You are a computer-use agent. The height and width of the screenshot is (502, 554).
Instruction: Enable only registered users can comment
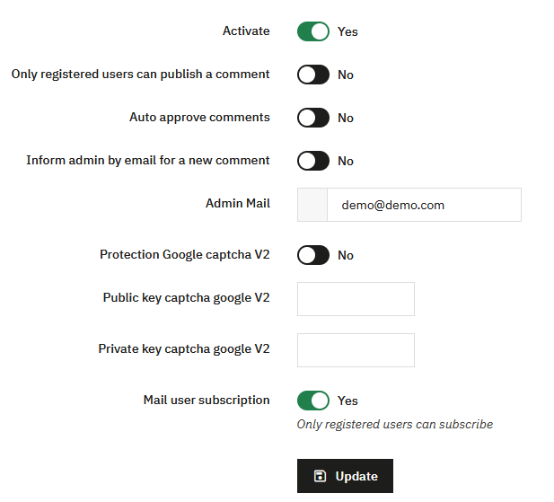313,75
